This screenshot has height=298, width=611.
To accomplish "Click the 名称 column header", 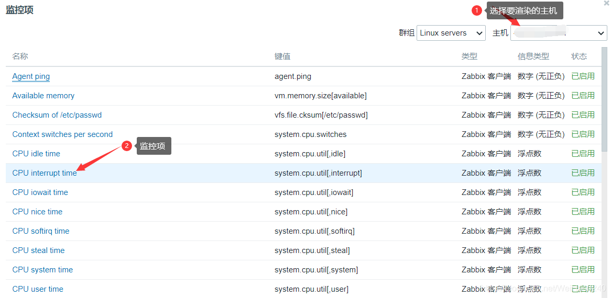I will point(20,56).
